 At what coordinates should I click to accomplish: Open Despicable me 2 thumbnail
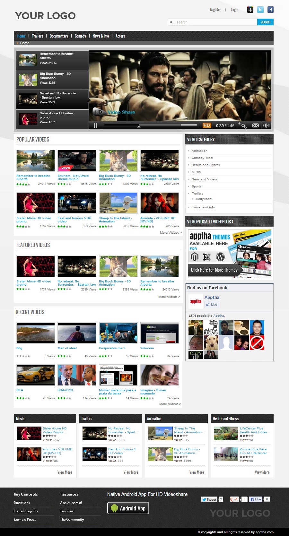pyautogui.click(x=118, y=333)
